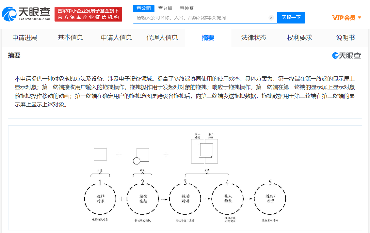Click the TianYanCha logo icon
The width and height of the screenshot is (370, 233).
(9, 14)
